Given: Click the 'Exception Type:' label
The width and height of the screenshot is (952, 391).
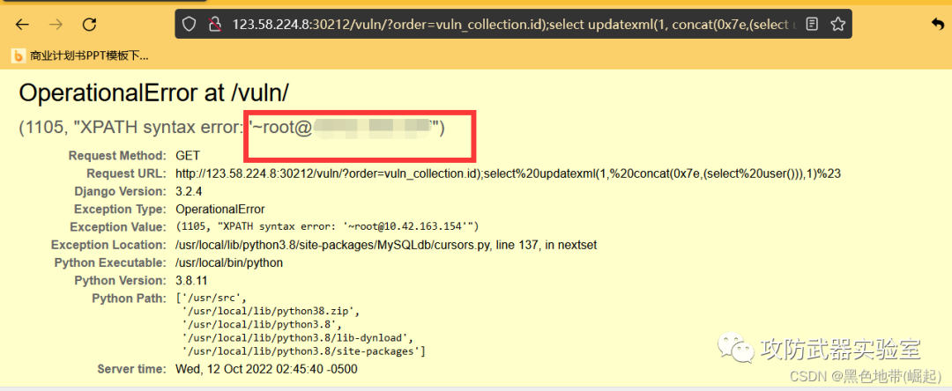Looking at the screenshot, I should pyautogui.click(x=120, y=209).
